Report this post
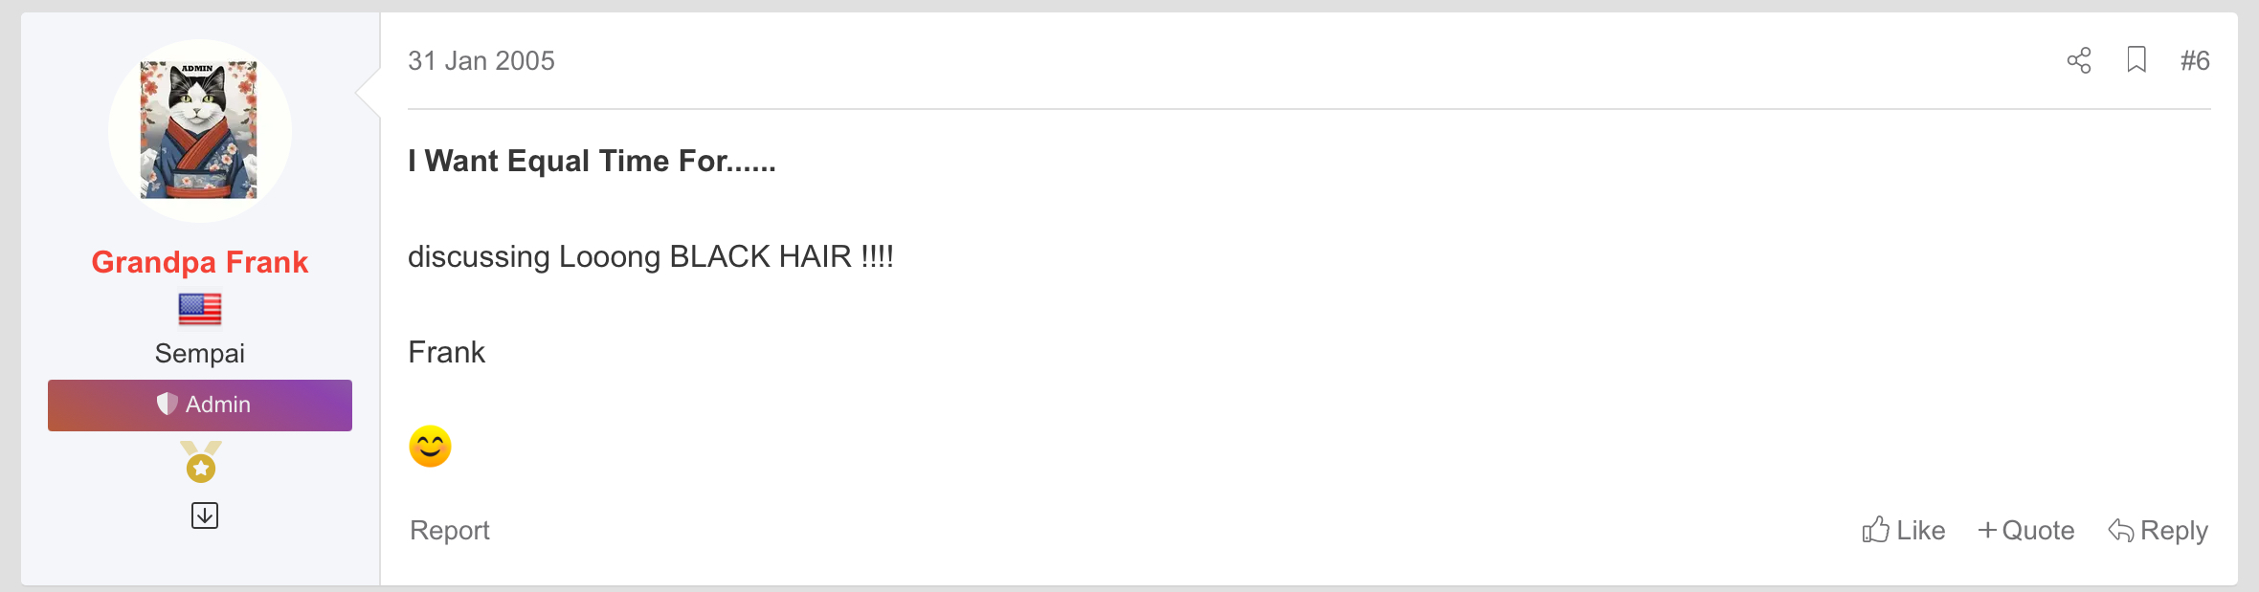 [450, 530]
